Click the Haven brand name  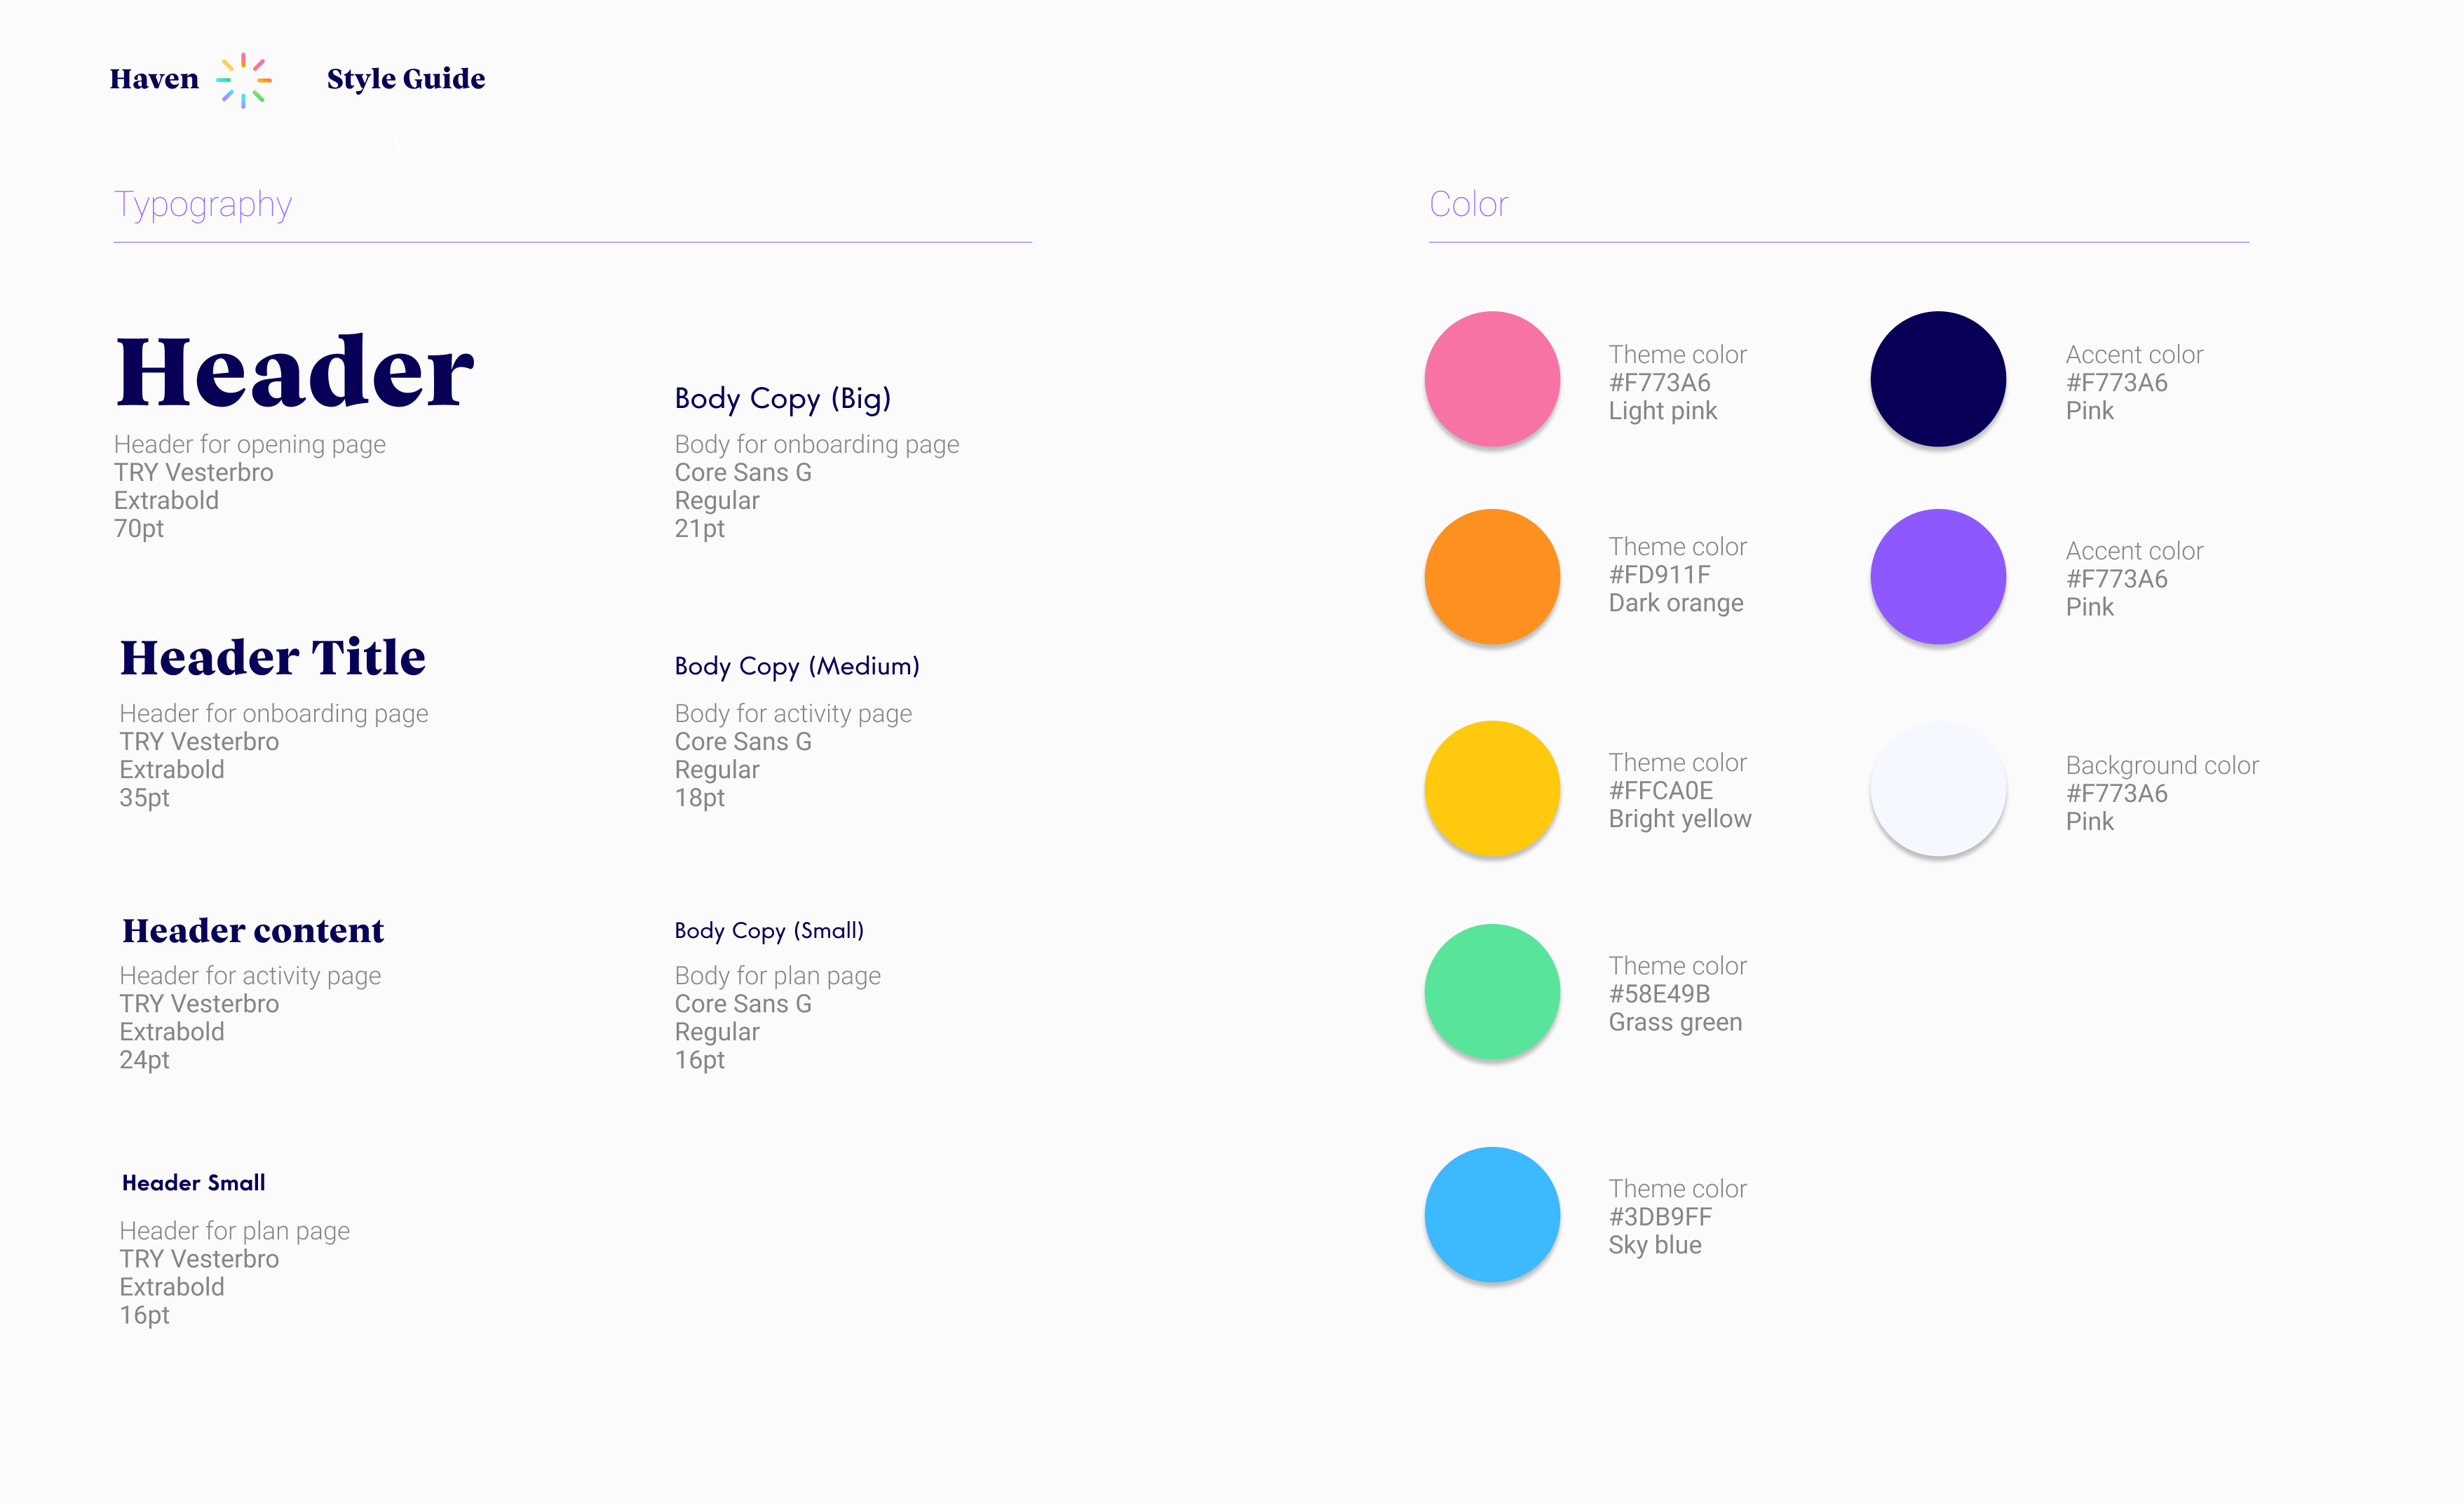pyautogui.click(x=154, y=79)
